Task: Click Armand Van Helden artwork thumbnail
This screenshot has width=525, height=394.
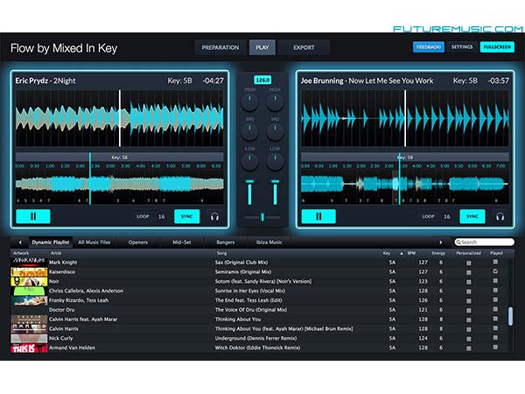Action: 29,348
